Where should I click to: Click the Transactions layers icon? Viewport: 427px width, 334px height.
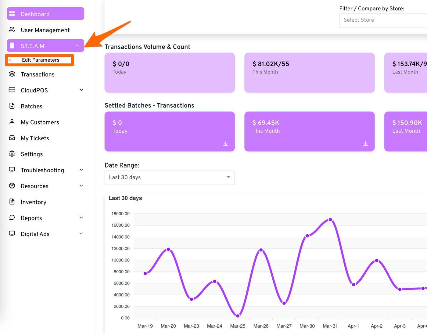[12, 74]
